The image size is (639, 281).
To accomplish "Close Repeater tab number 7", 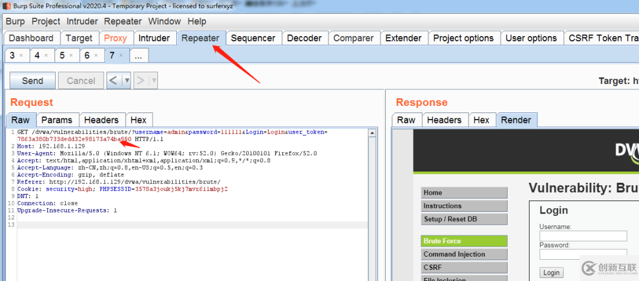I will click(121, 56).
